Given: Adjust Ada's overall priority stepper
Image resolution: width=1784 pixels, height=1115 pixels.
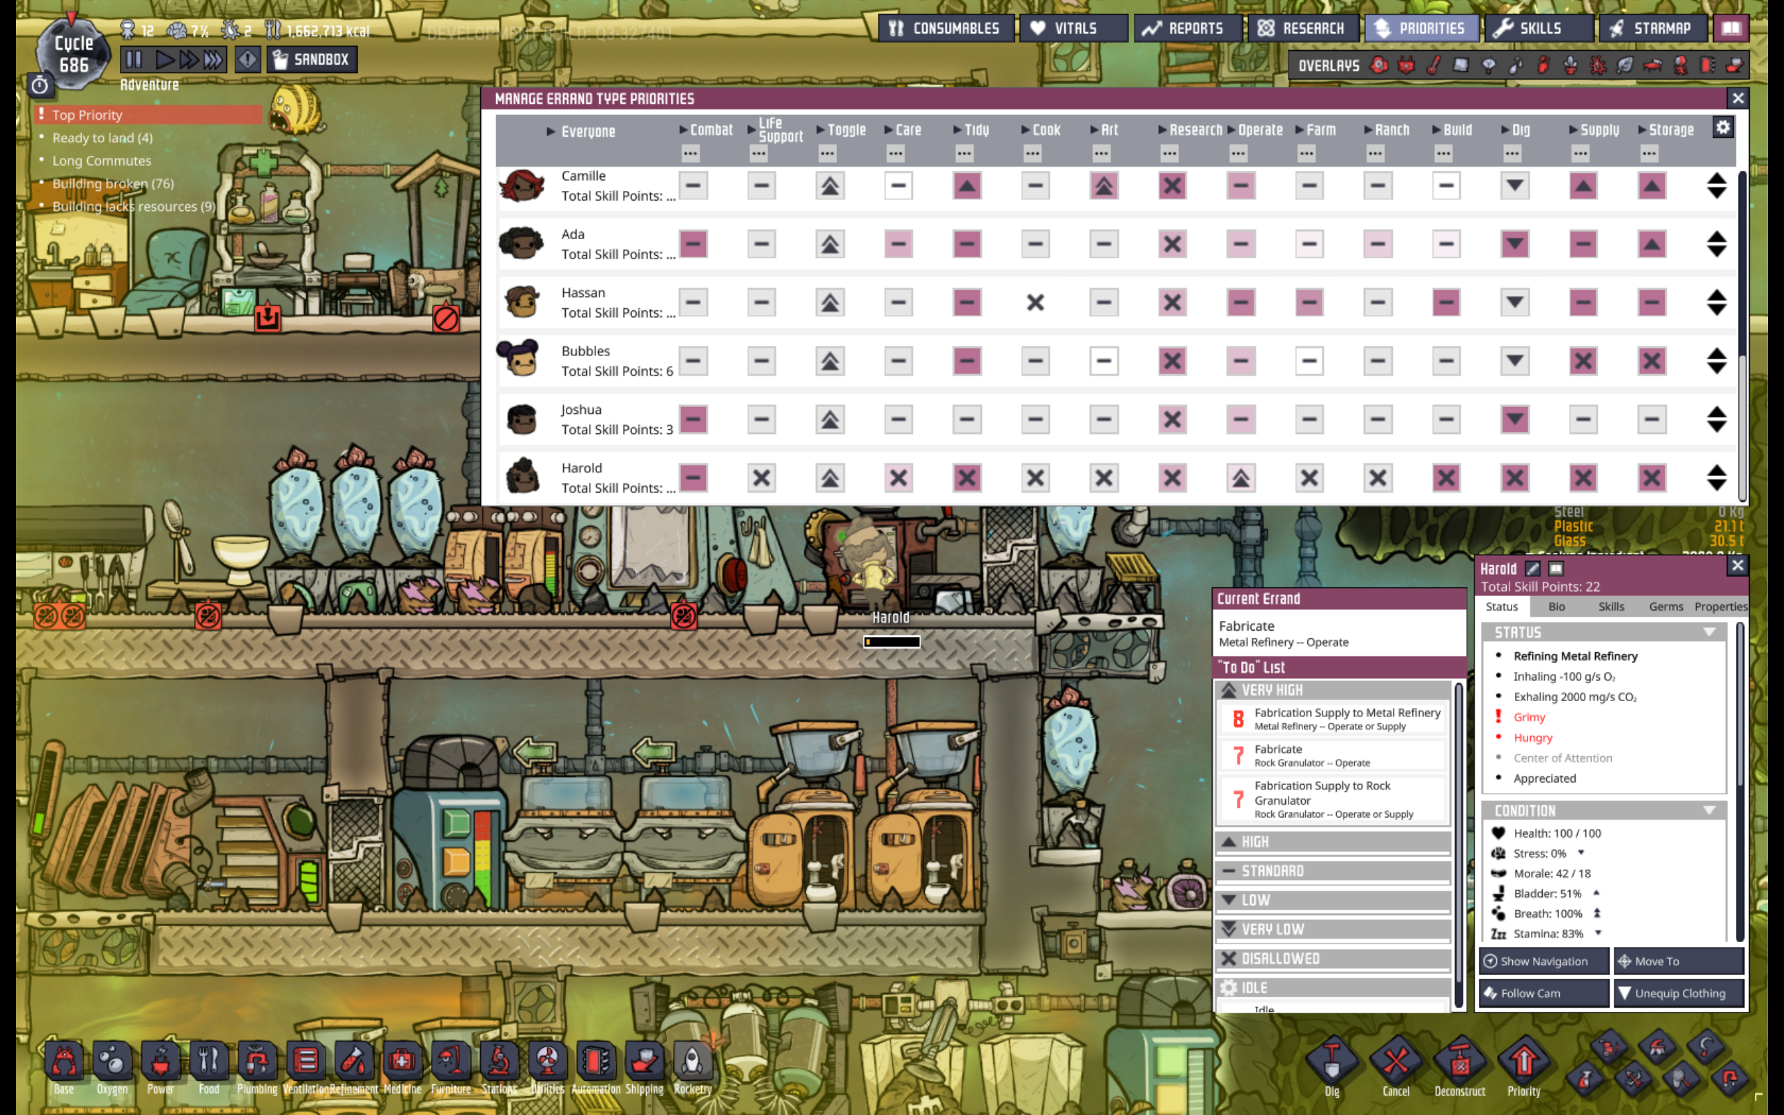Looking at the screenshot, I should 1716,244.
